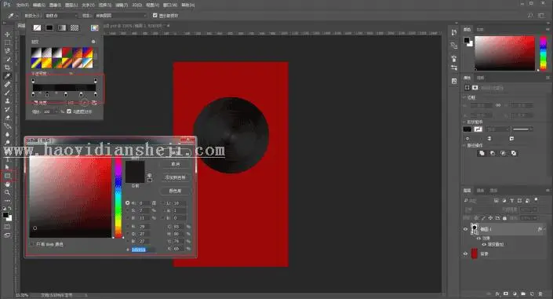This screenshot has width=553, height=299.
Task: Click the top-right opacity stop on gradient bar
Action: coord(95,81)
